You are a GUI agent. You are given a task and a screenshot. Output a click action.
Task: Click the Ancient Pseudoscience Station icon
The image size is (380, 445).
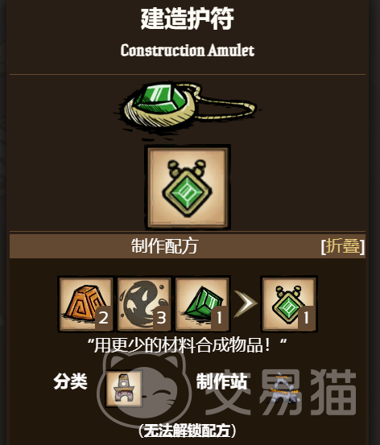pyautogui.click(x=284, y=387)
